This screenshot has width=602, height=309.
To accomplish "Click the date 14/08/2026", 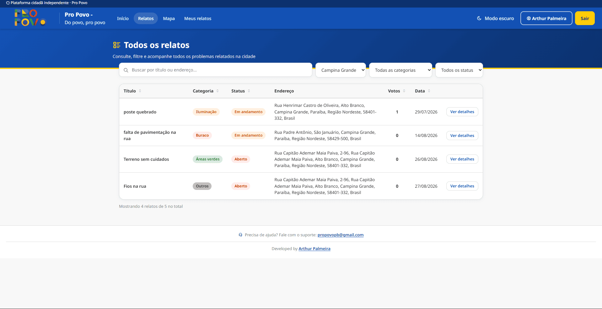I will [x=426, y=136].
